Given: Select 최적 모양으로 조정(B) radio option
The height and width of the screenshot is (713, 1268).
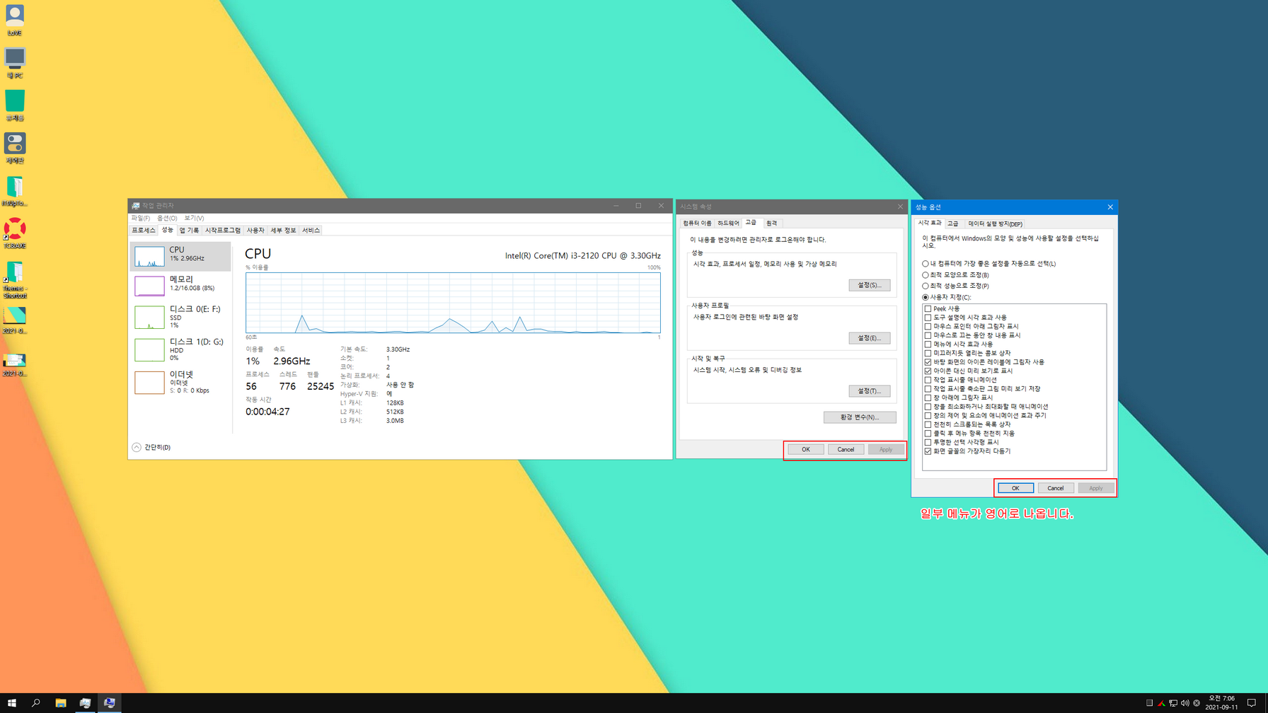Looking at the screenshot, I should [x=955, y=275].
